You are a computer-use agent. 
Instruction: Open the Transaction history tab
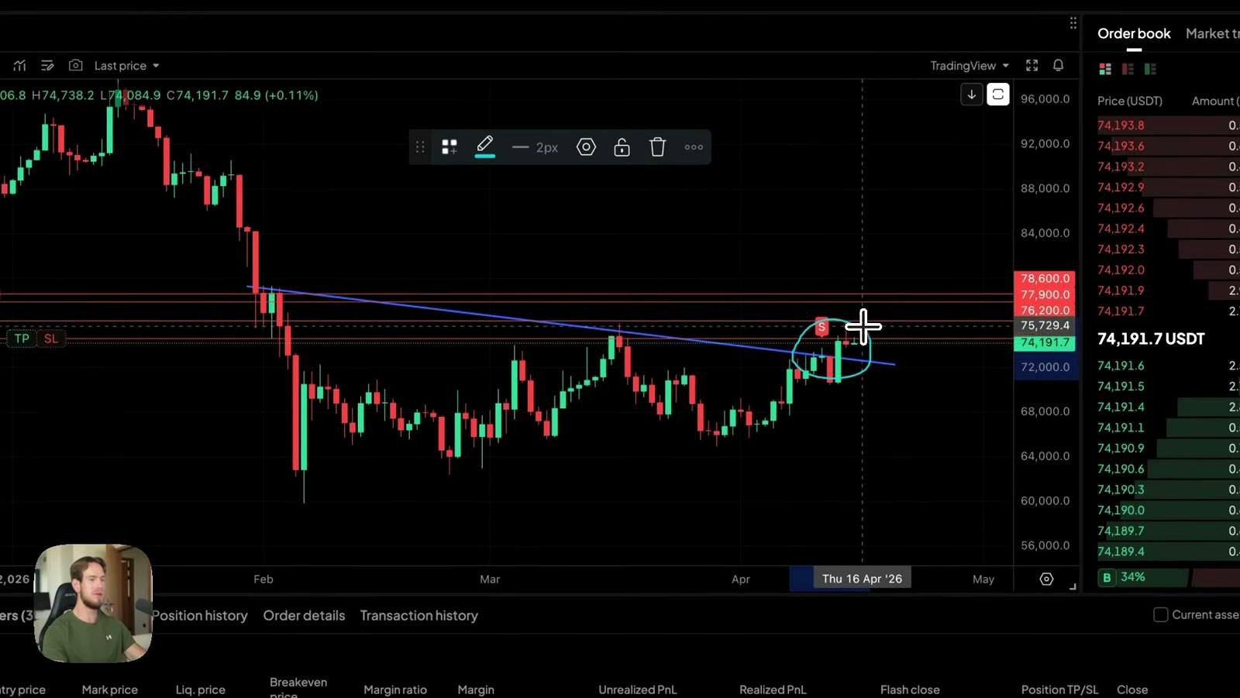click(x=418, y=615)
